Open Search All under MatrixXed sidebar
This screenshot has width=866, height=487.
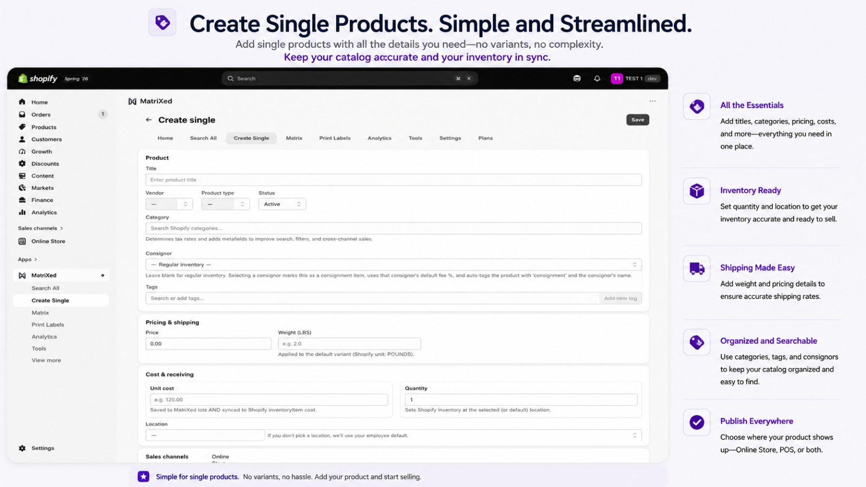[45, 288]
